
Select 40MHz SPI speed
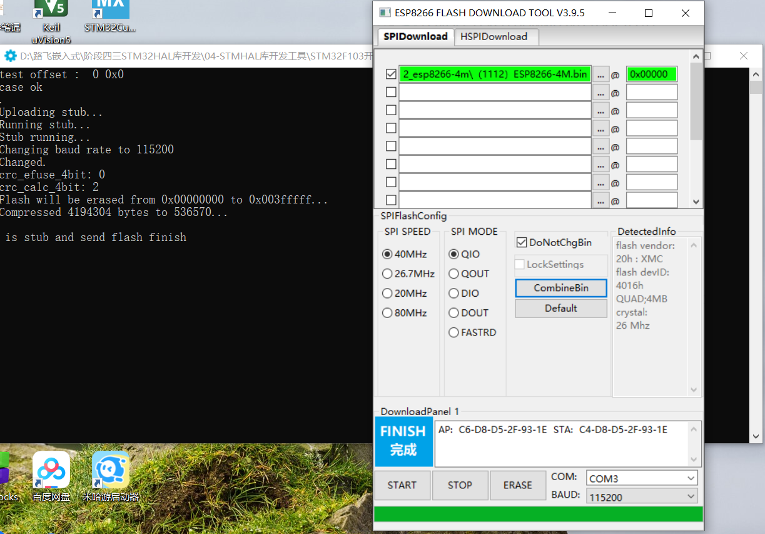pos(405,254)
